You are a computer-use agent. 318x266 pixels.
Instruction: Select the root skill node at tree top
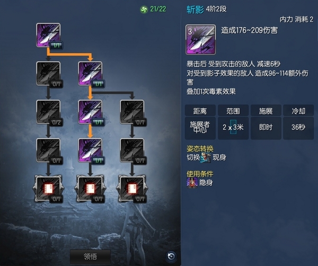point(48,36)
